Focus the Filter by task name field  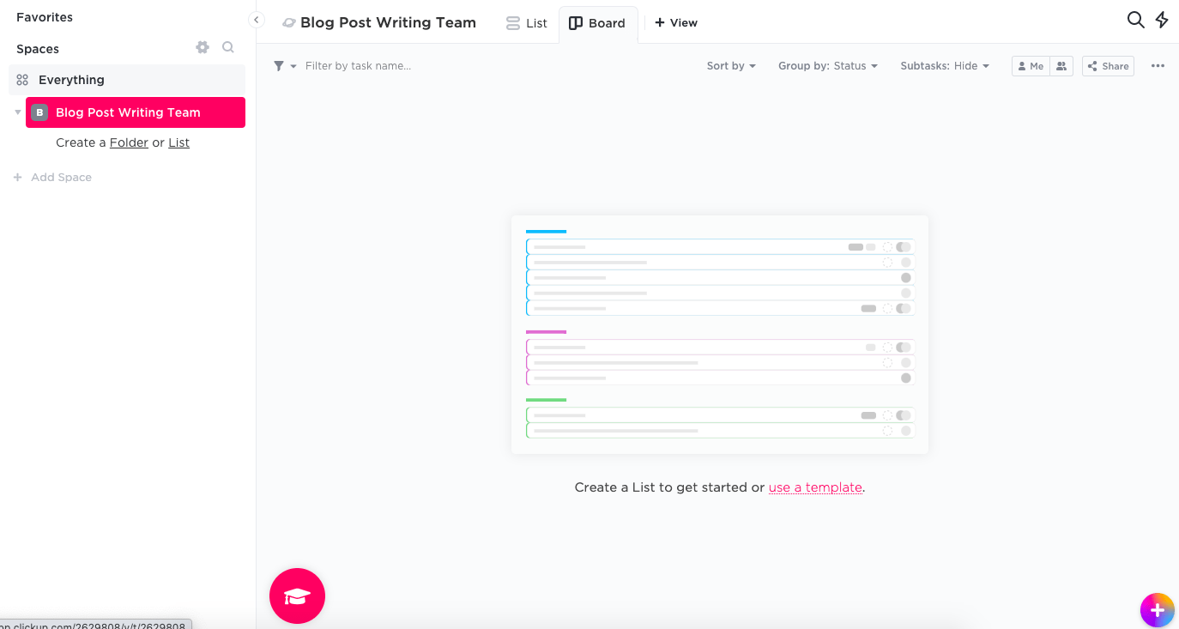pos(358,66)
